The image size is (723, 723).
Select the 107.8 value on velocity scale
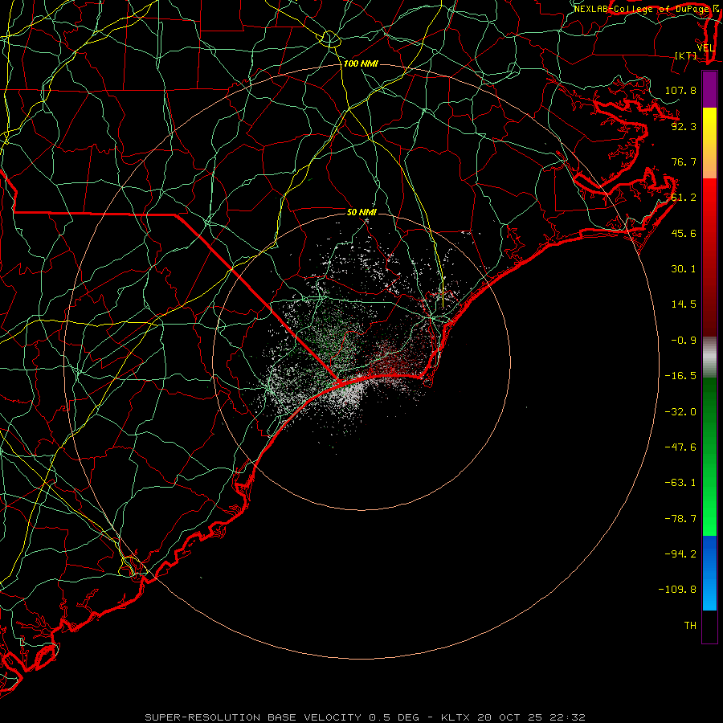coord(680,90)
